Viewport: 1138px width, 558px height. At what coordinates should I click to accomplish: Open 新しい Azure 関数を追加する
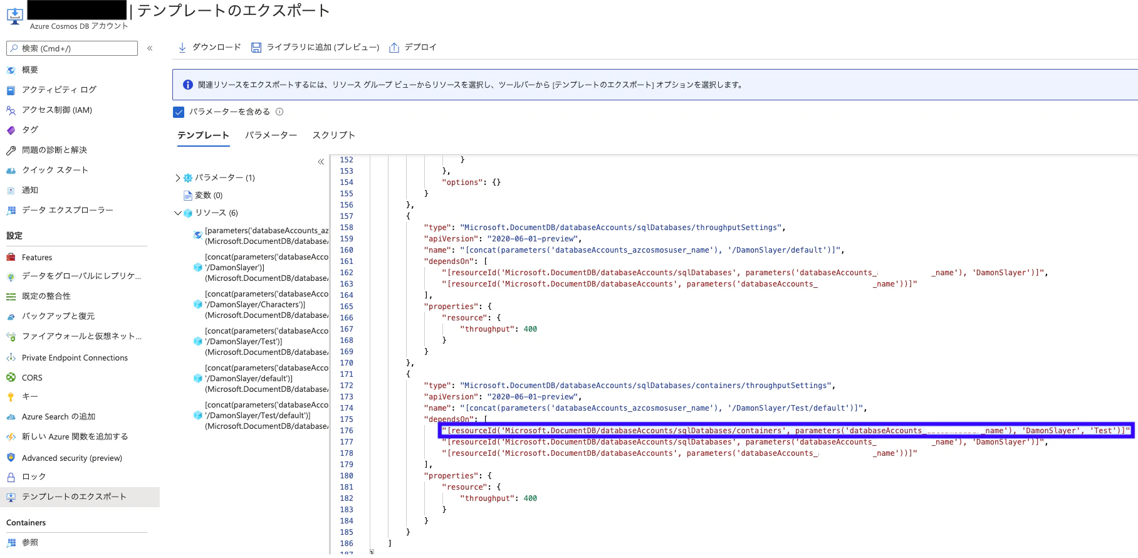(x=75, y=437)
